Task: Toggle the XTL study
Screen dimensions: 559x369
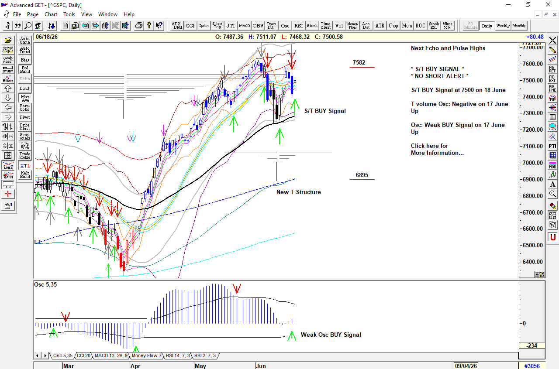Action: point(25,166)
